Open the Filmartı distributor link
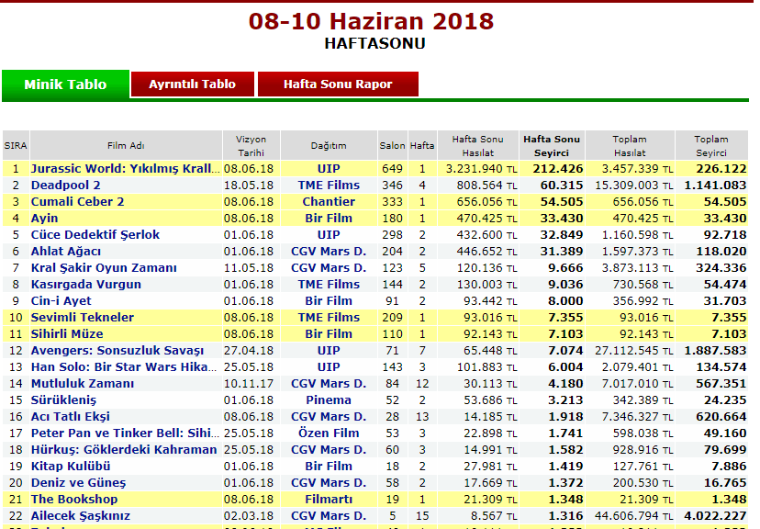The height and width of the screenshot is (529, 760). point(329,500)
